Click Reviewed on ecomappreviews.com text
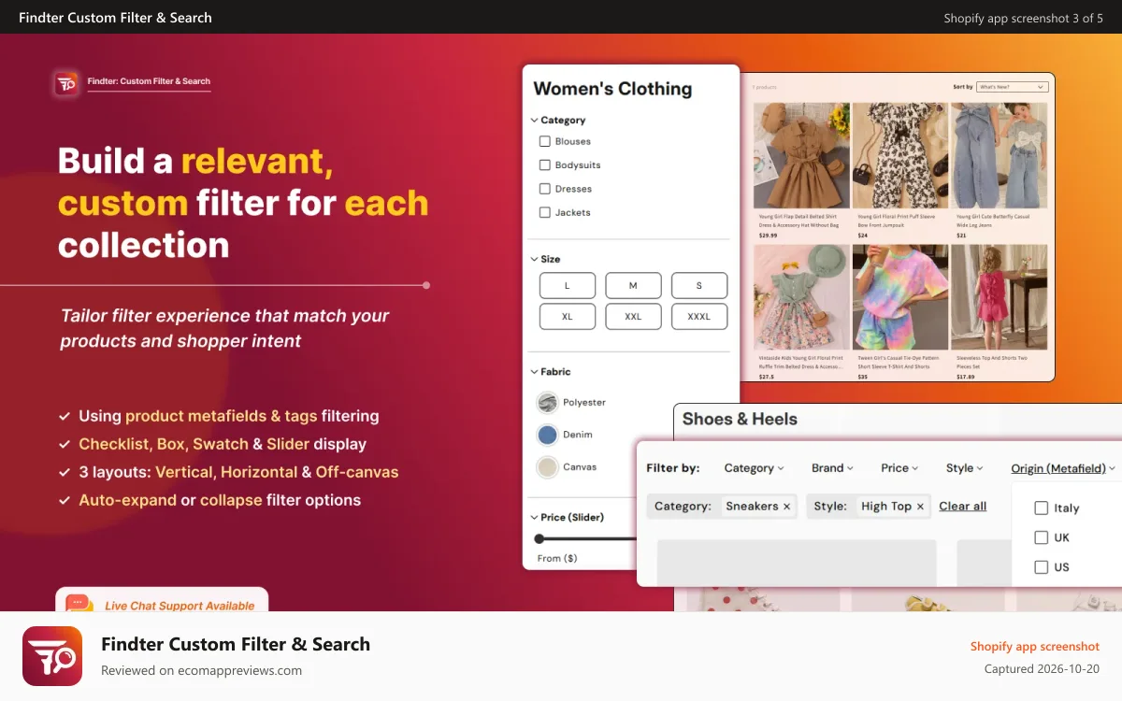The height and width of the screenshot is (701, 1122). click(201, 670)
